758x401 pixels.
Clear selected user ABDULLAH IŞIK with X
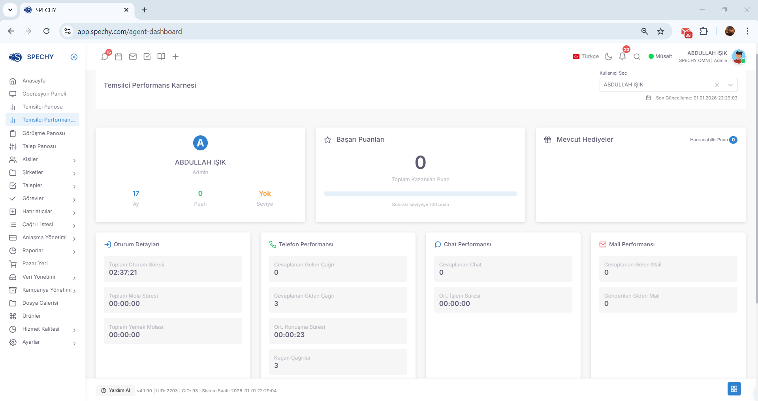717,85
